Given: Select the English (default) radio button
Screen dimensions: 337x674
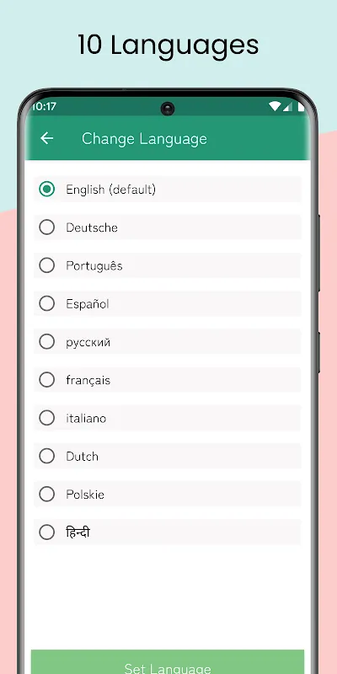Looking at the screenshot, I should click(47, 189).
